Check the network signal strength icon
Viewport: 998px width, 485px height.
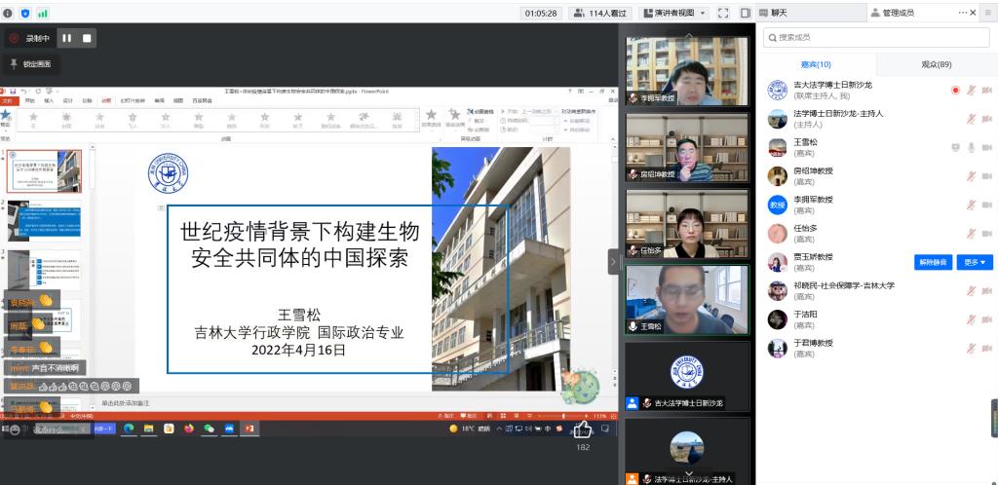coord(42,13)
